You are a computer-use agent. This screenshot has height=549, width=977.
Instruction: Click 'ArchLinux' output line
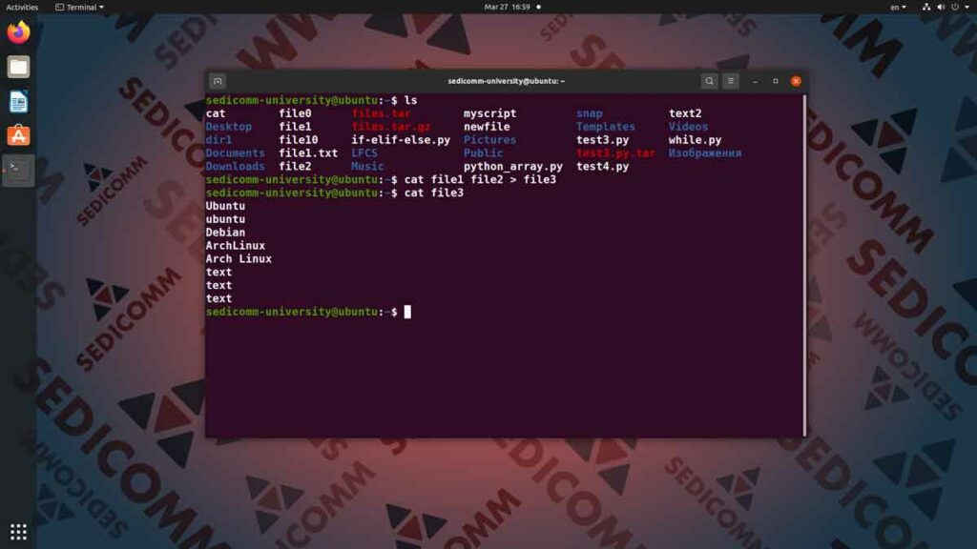235,246
